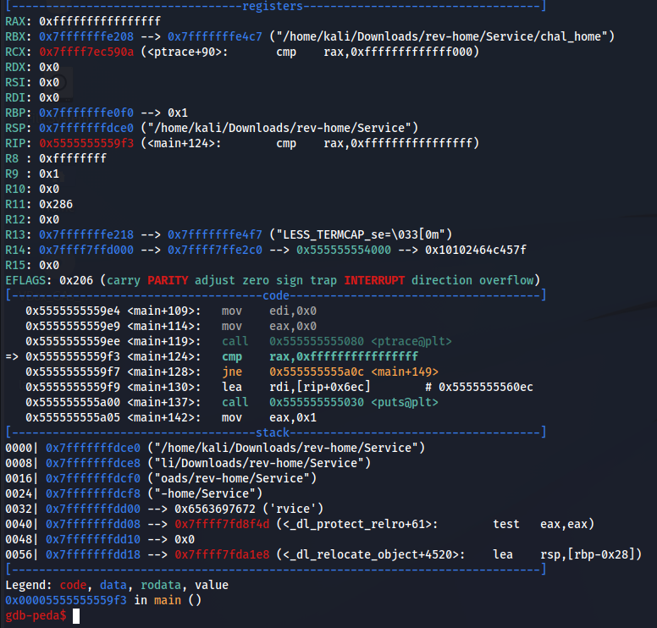Click the 'rodata' word in Legend

tap(161, 585)
